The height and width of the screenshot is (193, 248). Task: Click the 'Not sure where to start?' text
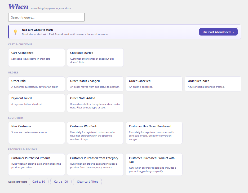pyautogui.click(x=37, y=30)
